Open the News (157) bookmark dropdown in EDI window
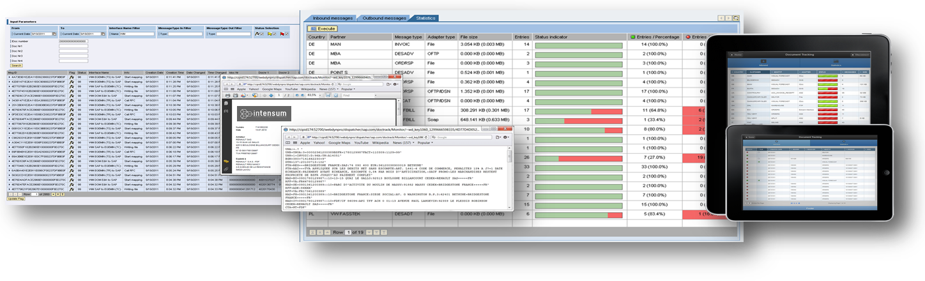 [402, 142]
